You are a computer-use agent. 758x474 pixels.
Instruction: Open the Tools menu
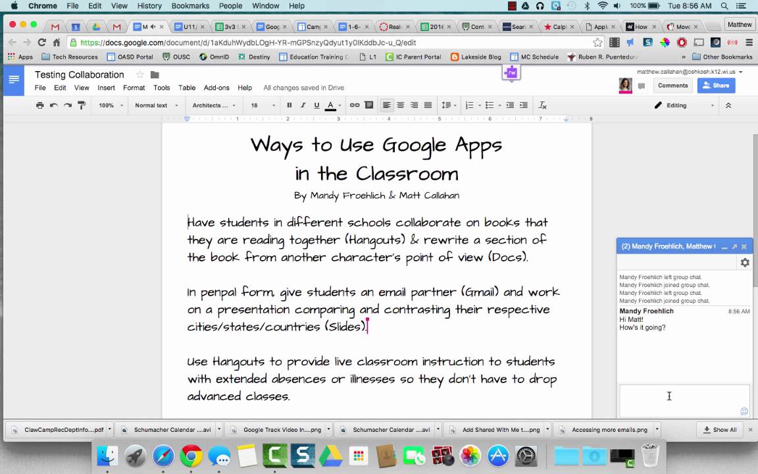click(161, 88)
